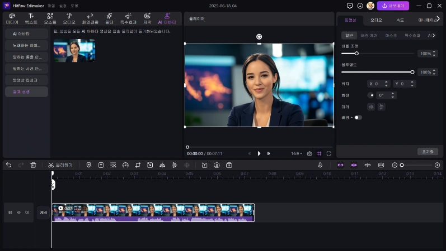Click the horizontal mirror icon in the timeline toolbar
The height and width of the screenshot is (251, 446).
pyautogui.click(x=162, y=165)
